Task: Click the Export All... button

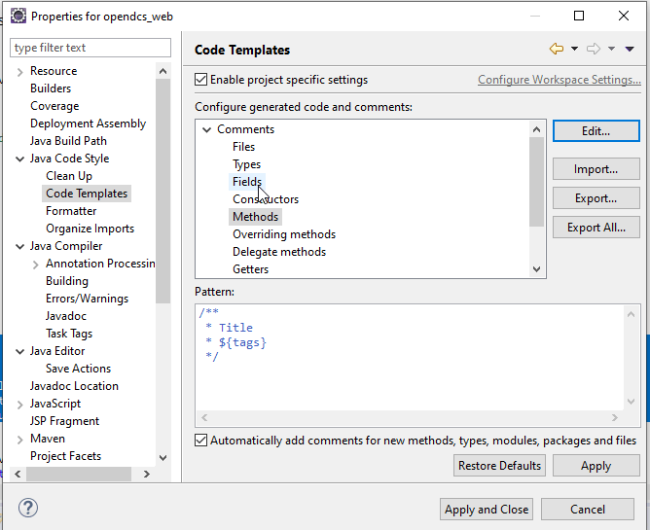Action: 596,228
